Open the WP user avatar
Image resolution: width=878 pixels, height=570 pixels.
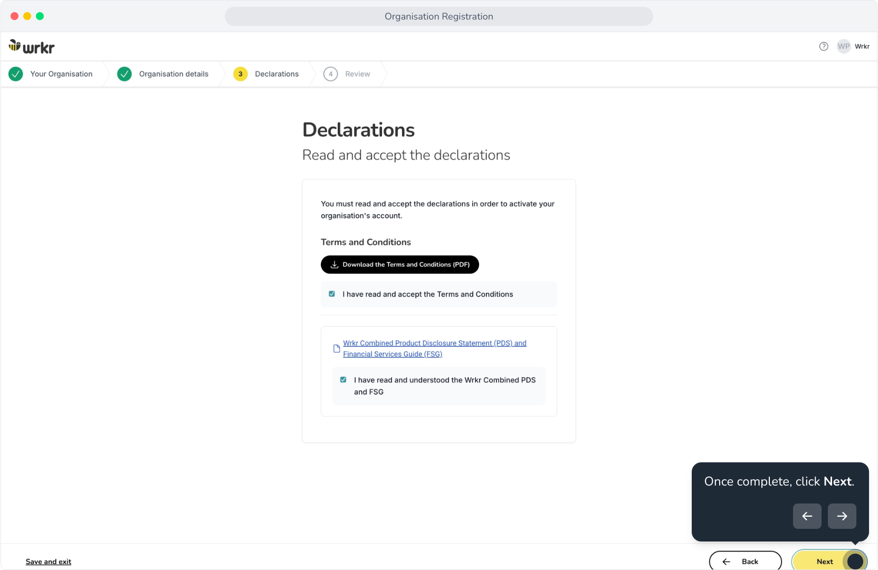(844, 46)
